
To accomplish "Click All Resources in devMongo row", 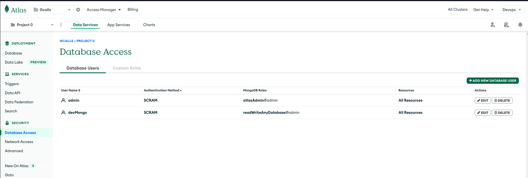I will click(x=410, y=112).
